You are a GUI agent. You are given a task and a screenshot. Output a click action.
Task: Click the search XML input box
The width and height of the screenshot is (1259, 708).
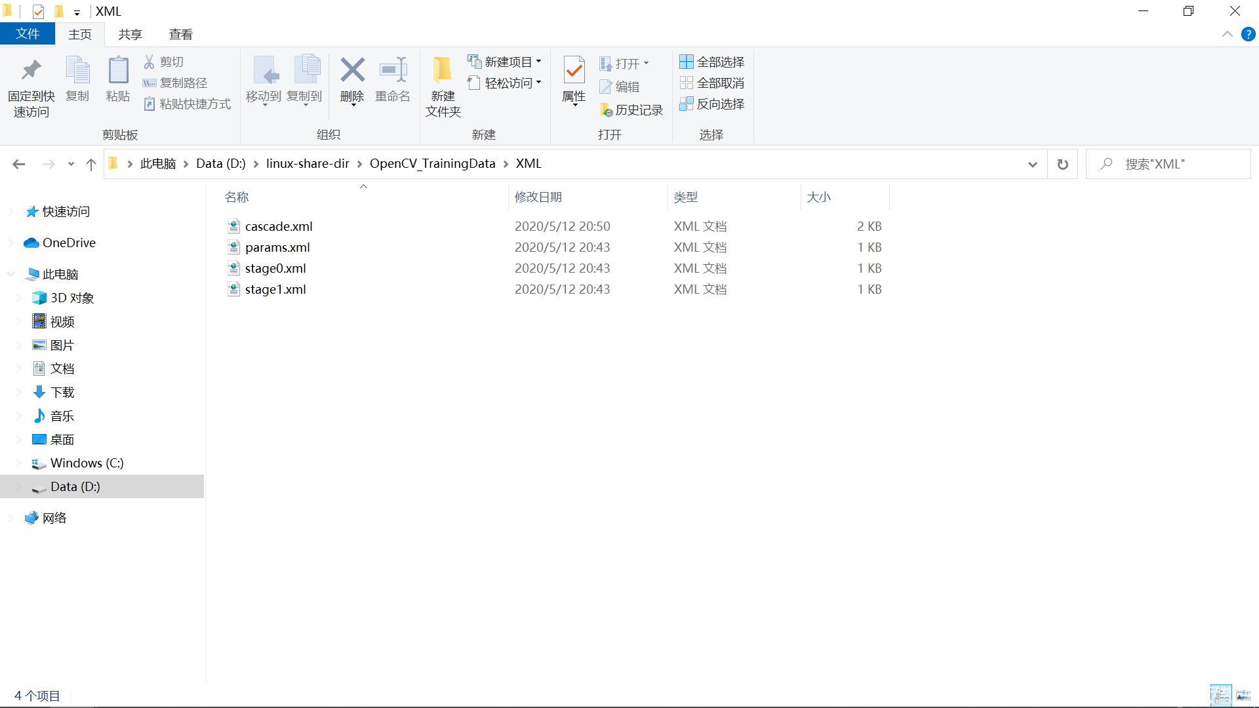pyautogui.click(x=1174, y=165)
